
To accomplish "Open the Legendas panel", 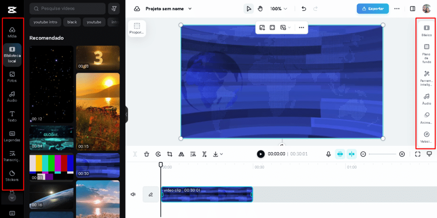I will (x=12, y=136).
